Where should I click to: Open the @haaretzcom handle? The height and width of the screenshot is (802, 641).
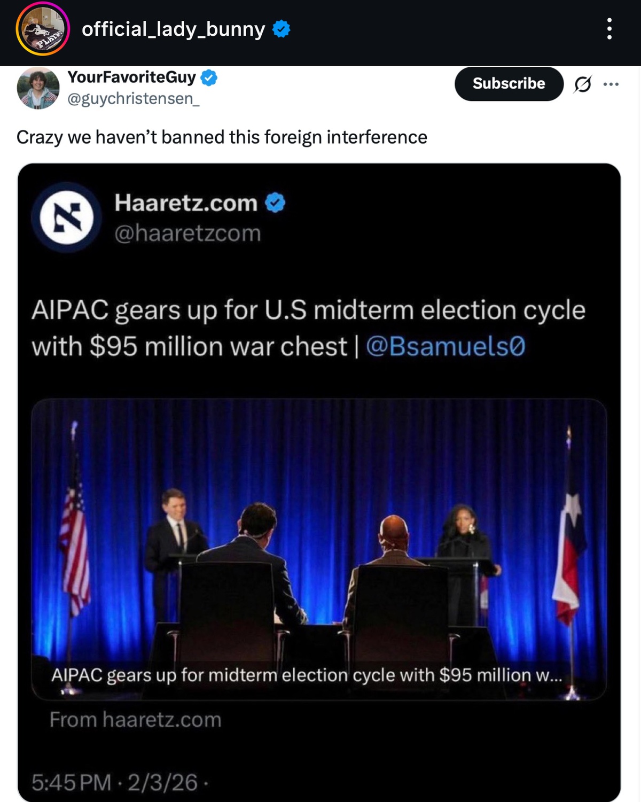click(187, 233)
